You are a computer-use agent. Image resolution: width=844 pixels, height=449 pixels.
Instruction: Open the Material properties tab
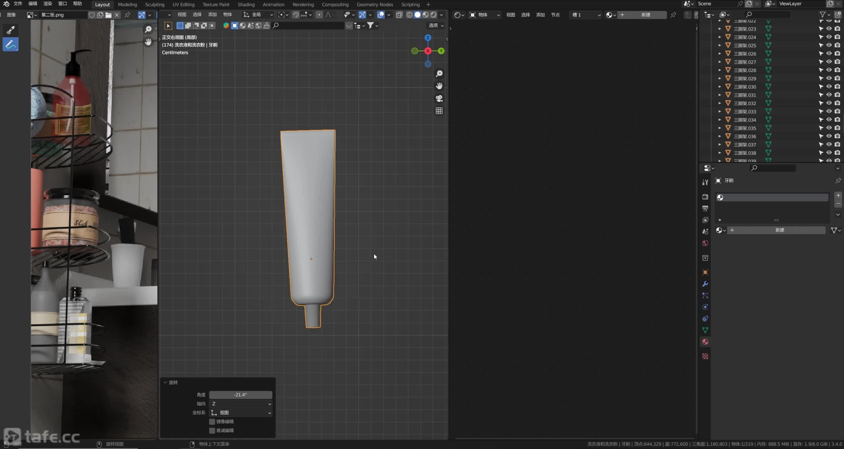[x=705, y=342]
